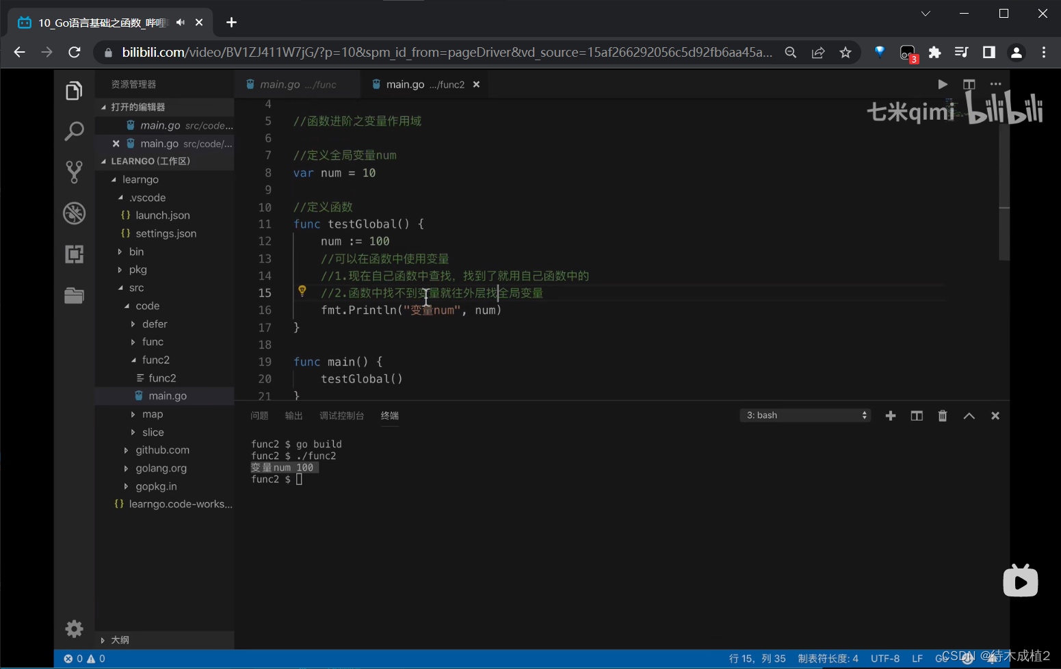Open the Manage gear icon in activity bar
Viewport: 1061px width, 669px height.
click(74, 629)
